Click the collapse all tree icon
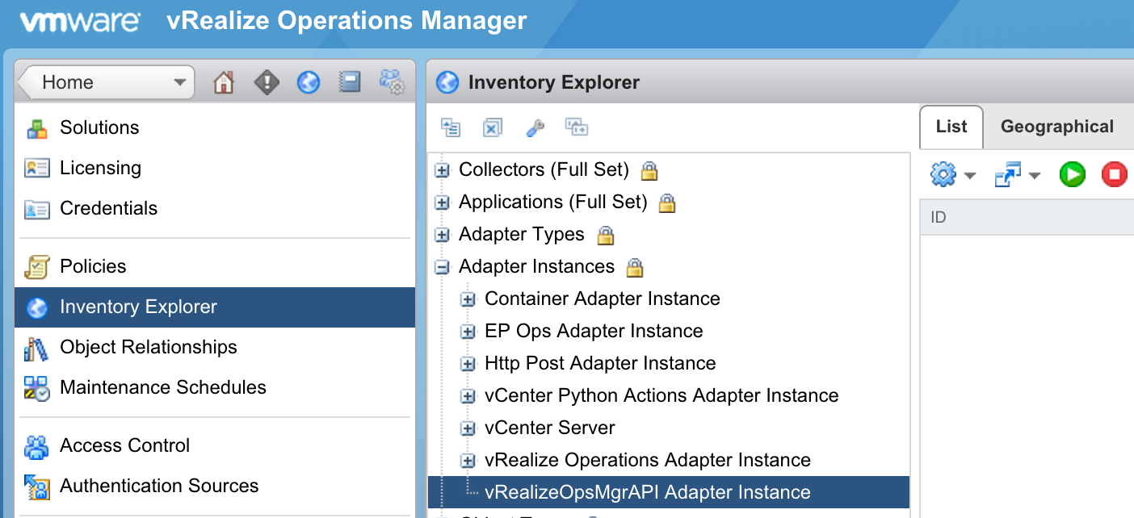Screen dimensions: 1134x518 493,127
